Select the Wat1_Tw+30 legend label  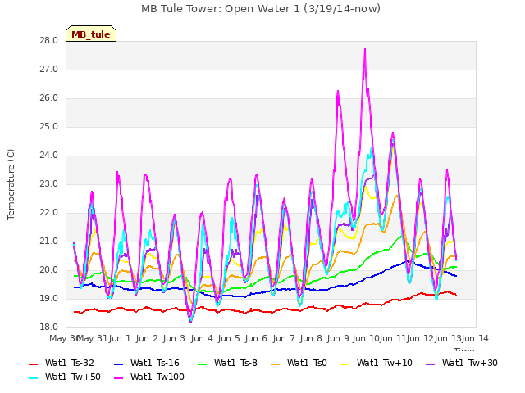[x=470, y=364]
